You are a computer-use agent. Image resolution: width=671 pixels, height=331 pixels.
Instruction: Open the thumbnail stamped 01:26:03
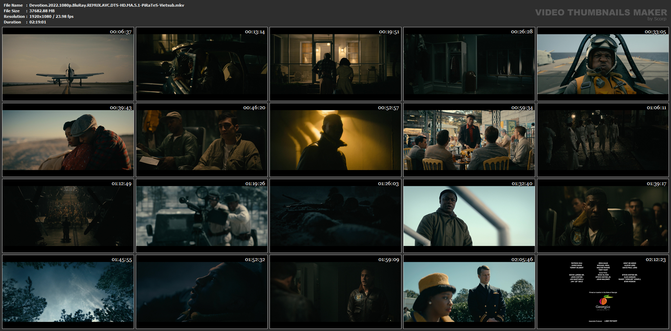[335, 216]
